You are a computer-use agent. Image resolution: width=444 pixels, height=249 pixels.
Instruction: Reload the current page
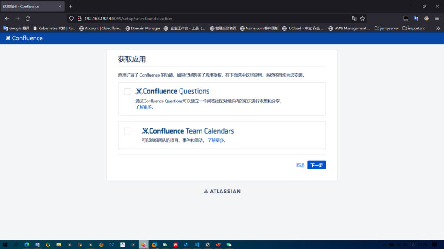(x=28, y=19)
